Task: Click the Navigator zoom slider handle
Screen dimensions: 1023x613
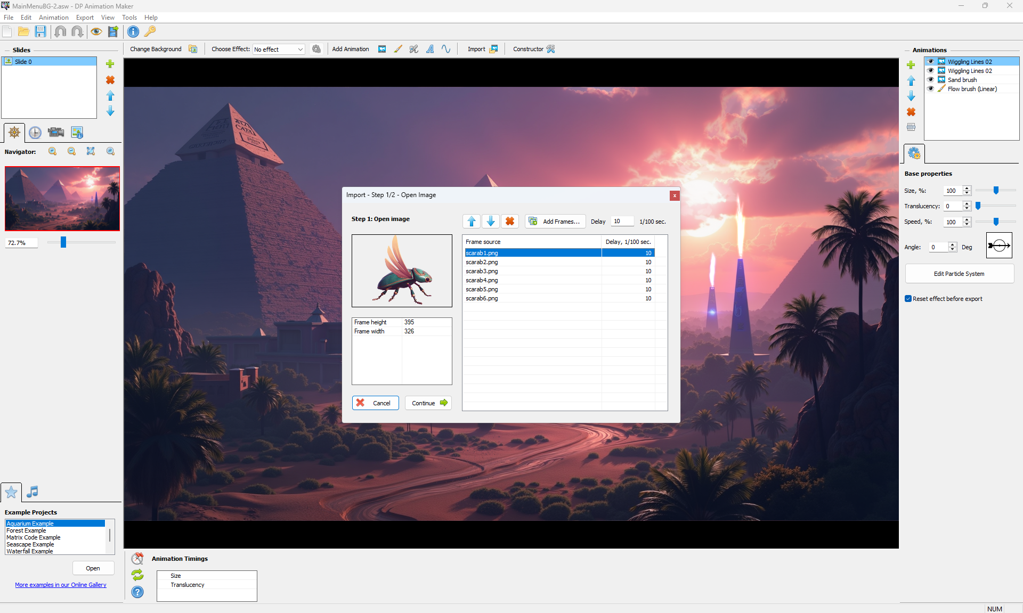Action: coord(63,243)
